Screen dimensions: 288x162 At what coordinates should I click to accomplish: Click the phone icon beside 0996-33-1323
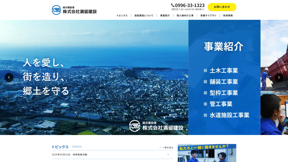click(173, 5)
